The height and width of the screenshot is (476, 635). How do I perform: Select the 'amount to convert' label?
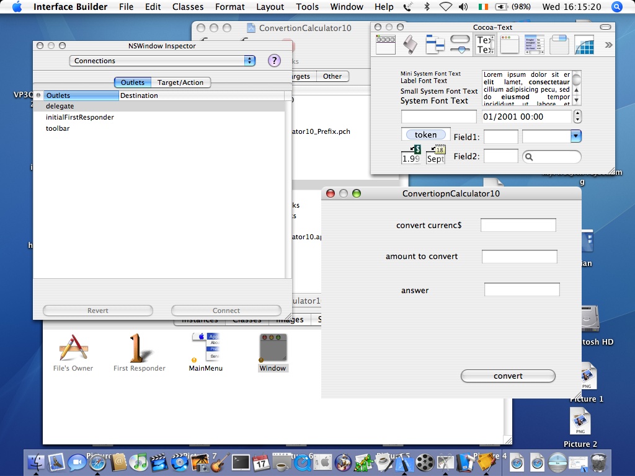tap(422, 256)
